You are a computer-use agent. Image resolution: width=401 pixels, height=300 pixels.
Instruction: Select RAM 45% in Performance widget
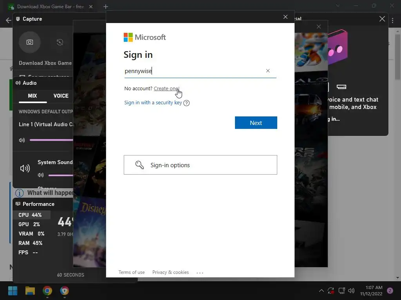coord(31,243)
